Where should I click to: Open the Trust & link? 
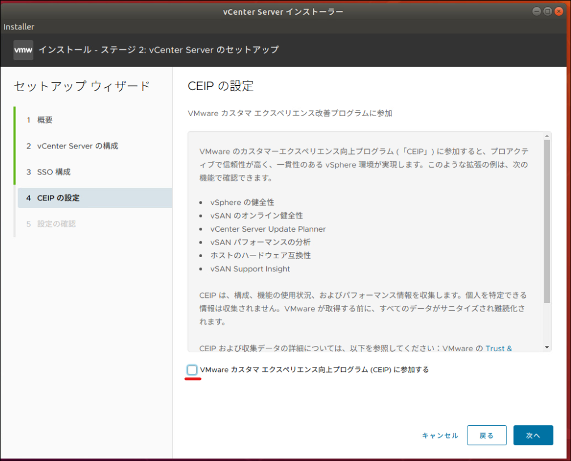click(x=498, y=348)
